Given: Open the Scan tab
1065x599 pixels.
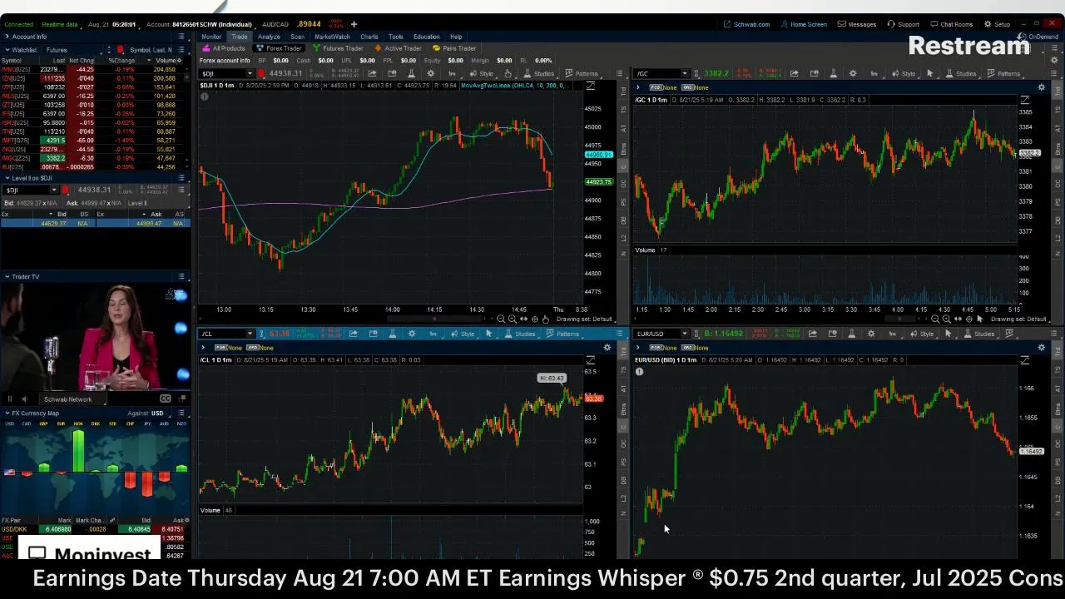Looking at the screenshot, I should click(297, 37).
